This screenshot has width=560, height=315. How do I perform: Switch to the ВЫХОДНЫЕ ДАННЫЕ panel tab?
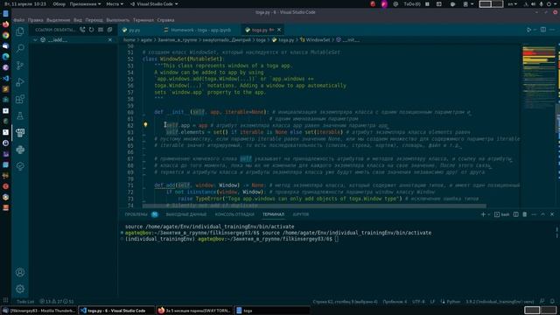click(x=186, y=214)
